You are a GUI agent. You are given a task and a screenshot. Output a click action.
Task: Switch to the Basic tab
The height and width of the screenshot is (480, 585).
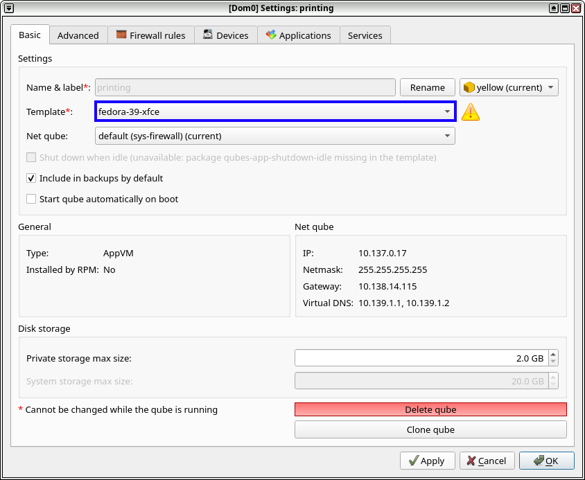click(30, 35)
